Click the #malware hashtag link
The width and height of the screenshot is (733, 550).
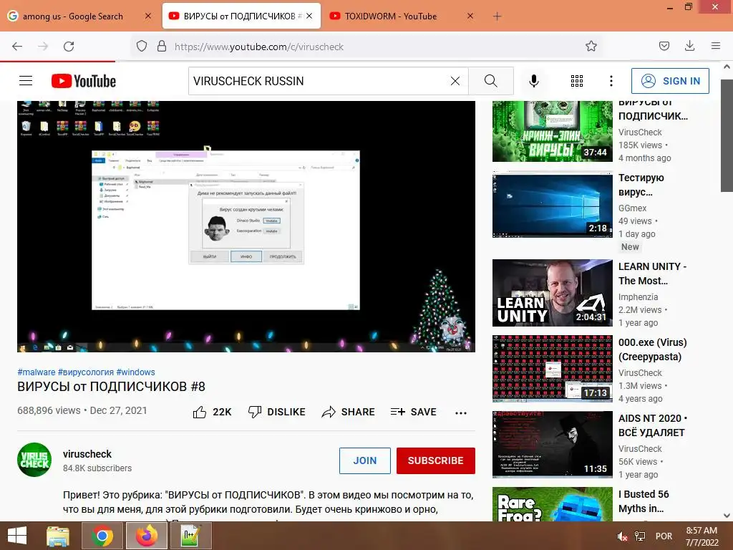(x=37, y=372)
